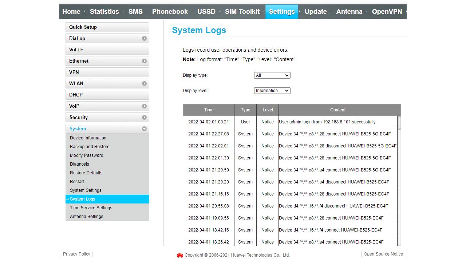
Task: Open the Update tab
Action: coord(316,12)
